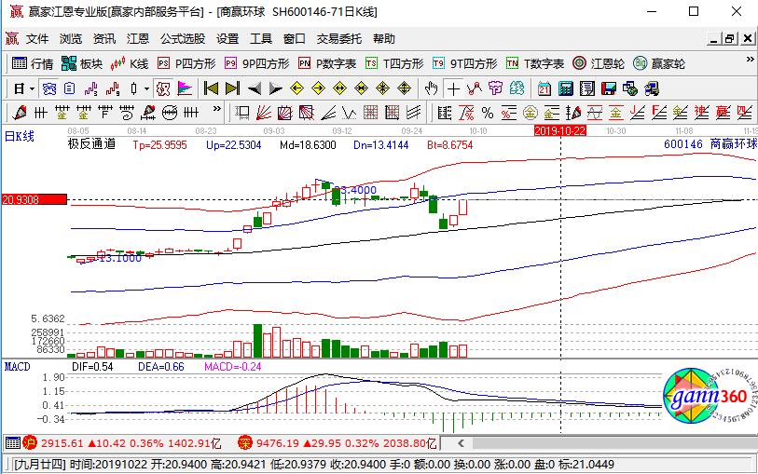Open the calendar icon tool
Image resolution: width=758 pixels, height=474 pixels.
544,88
